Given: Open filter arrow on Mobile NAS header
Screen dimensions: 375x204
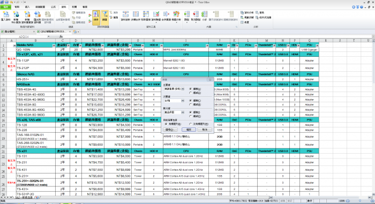Looking at the screenshot, I should pos(54,45).
